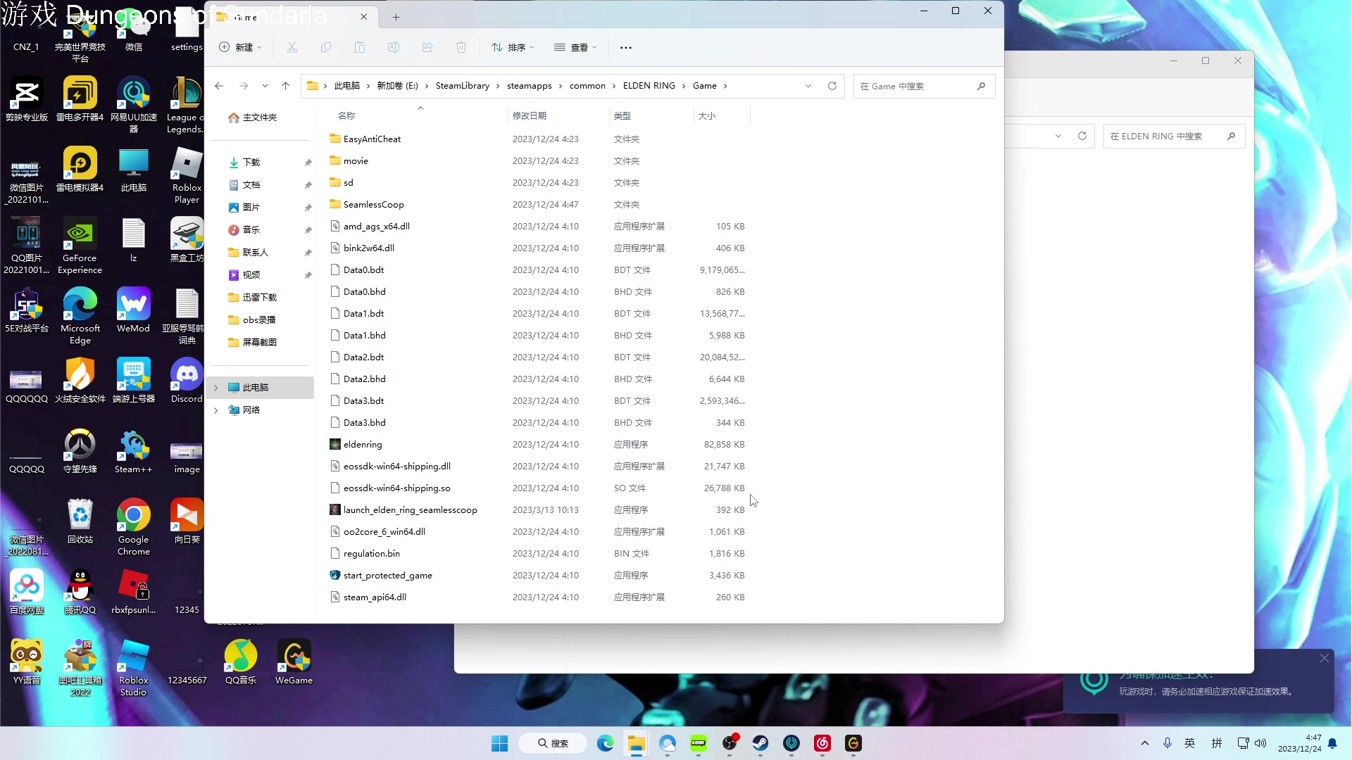
Task: Click the Share toolbar icon
Action: tap(427, 47)
